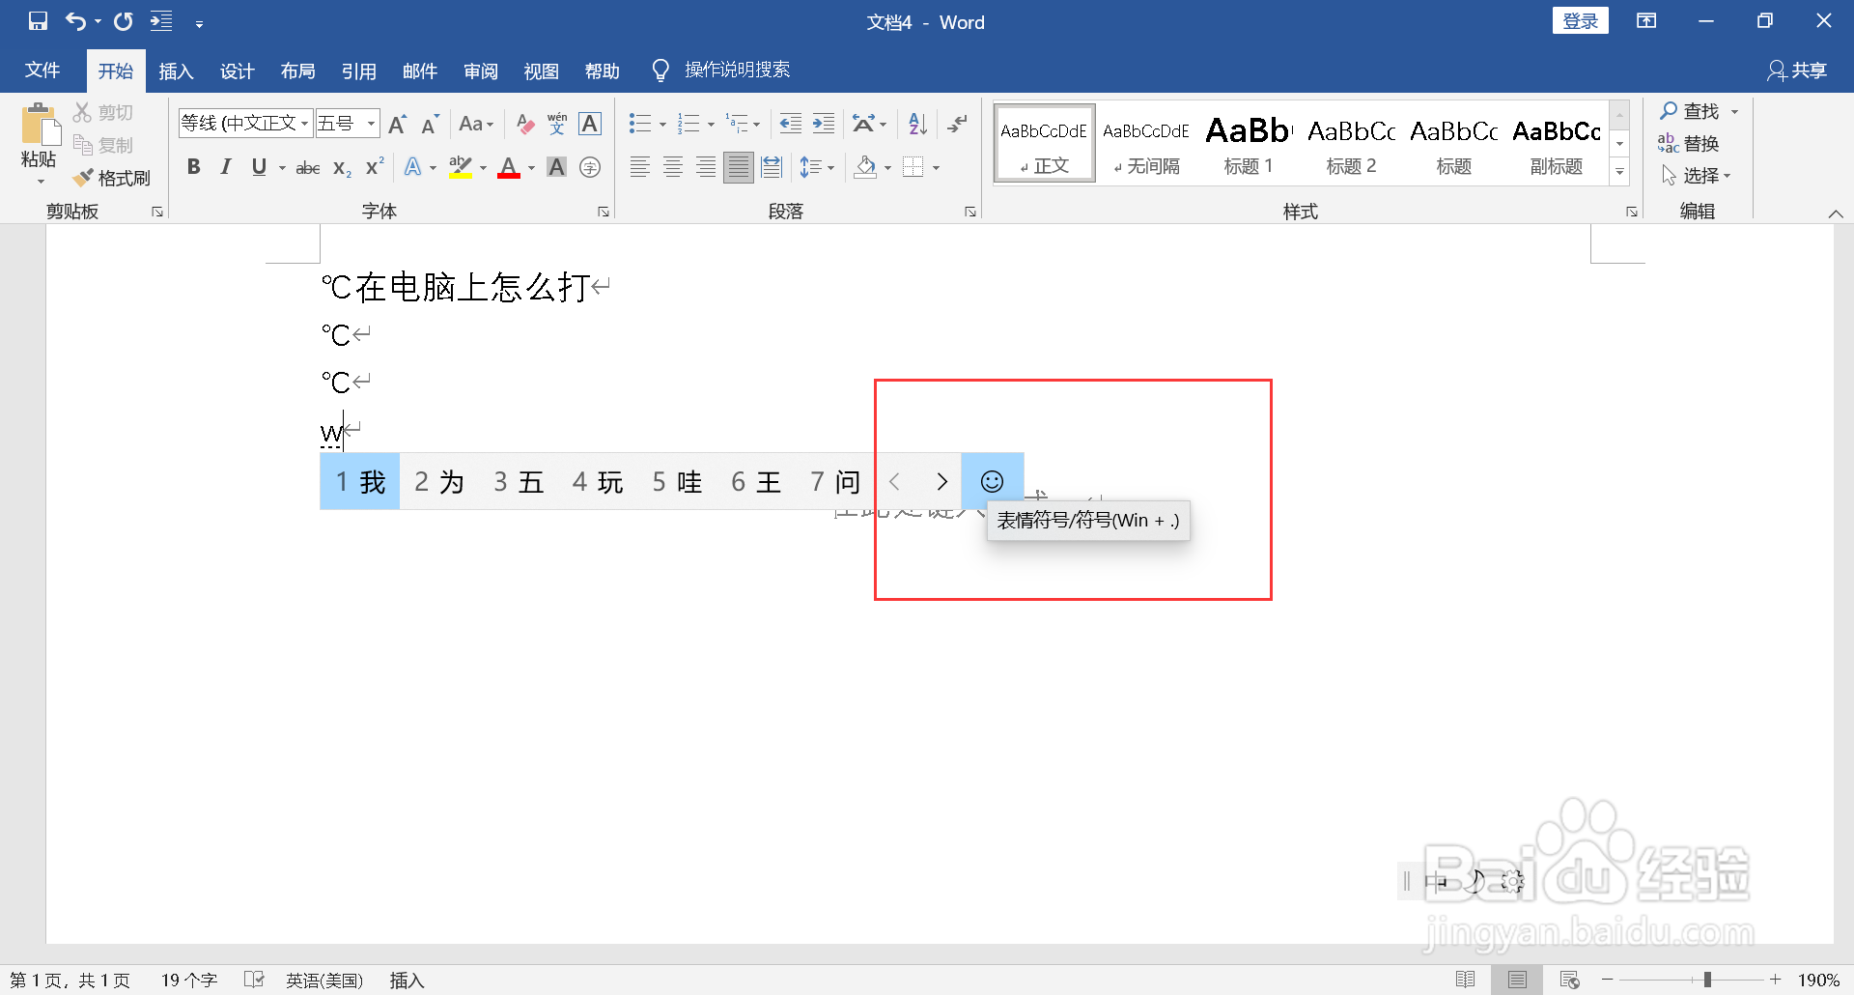The width and height of the screenshot is (1854, 995).
Task: Click the Replace tool
Action: (x=1689, y=143)
